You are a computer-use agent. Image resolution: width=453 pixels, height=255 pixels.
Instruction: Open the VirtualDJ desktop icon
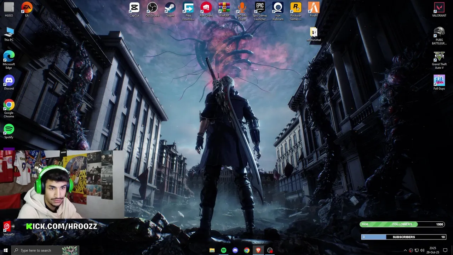pos(9,229)
